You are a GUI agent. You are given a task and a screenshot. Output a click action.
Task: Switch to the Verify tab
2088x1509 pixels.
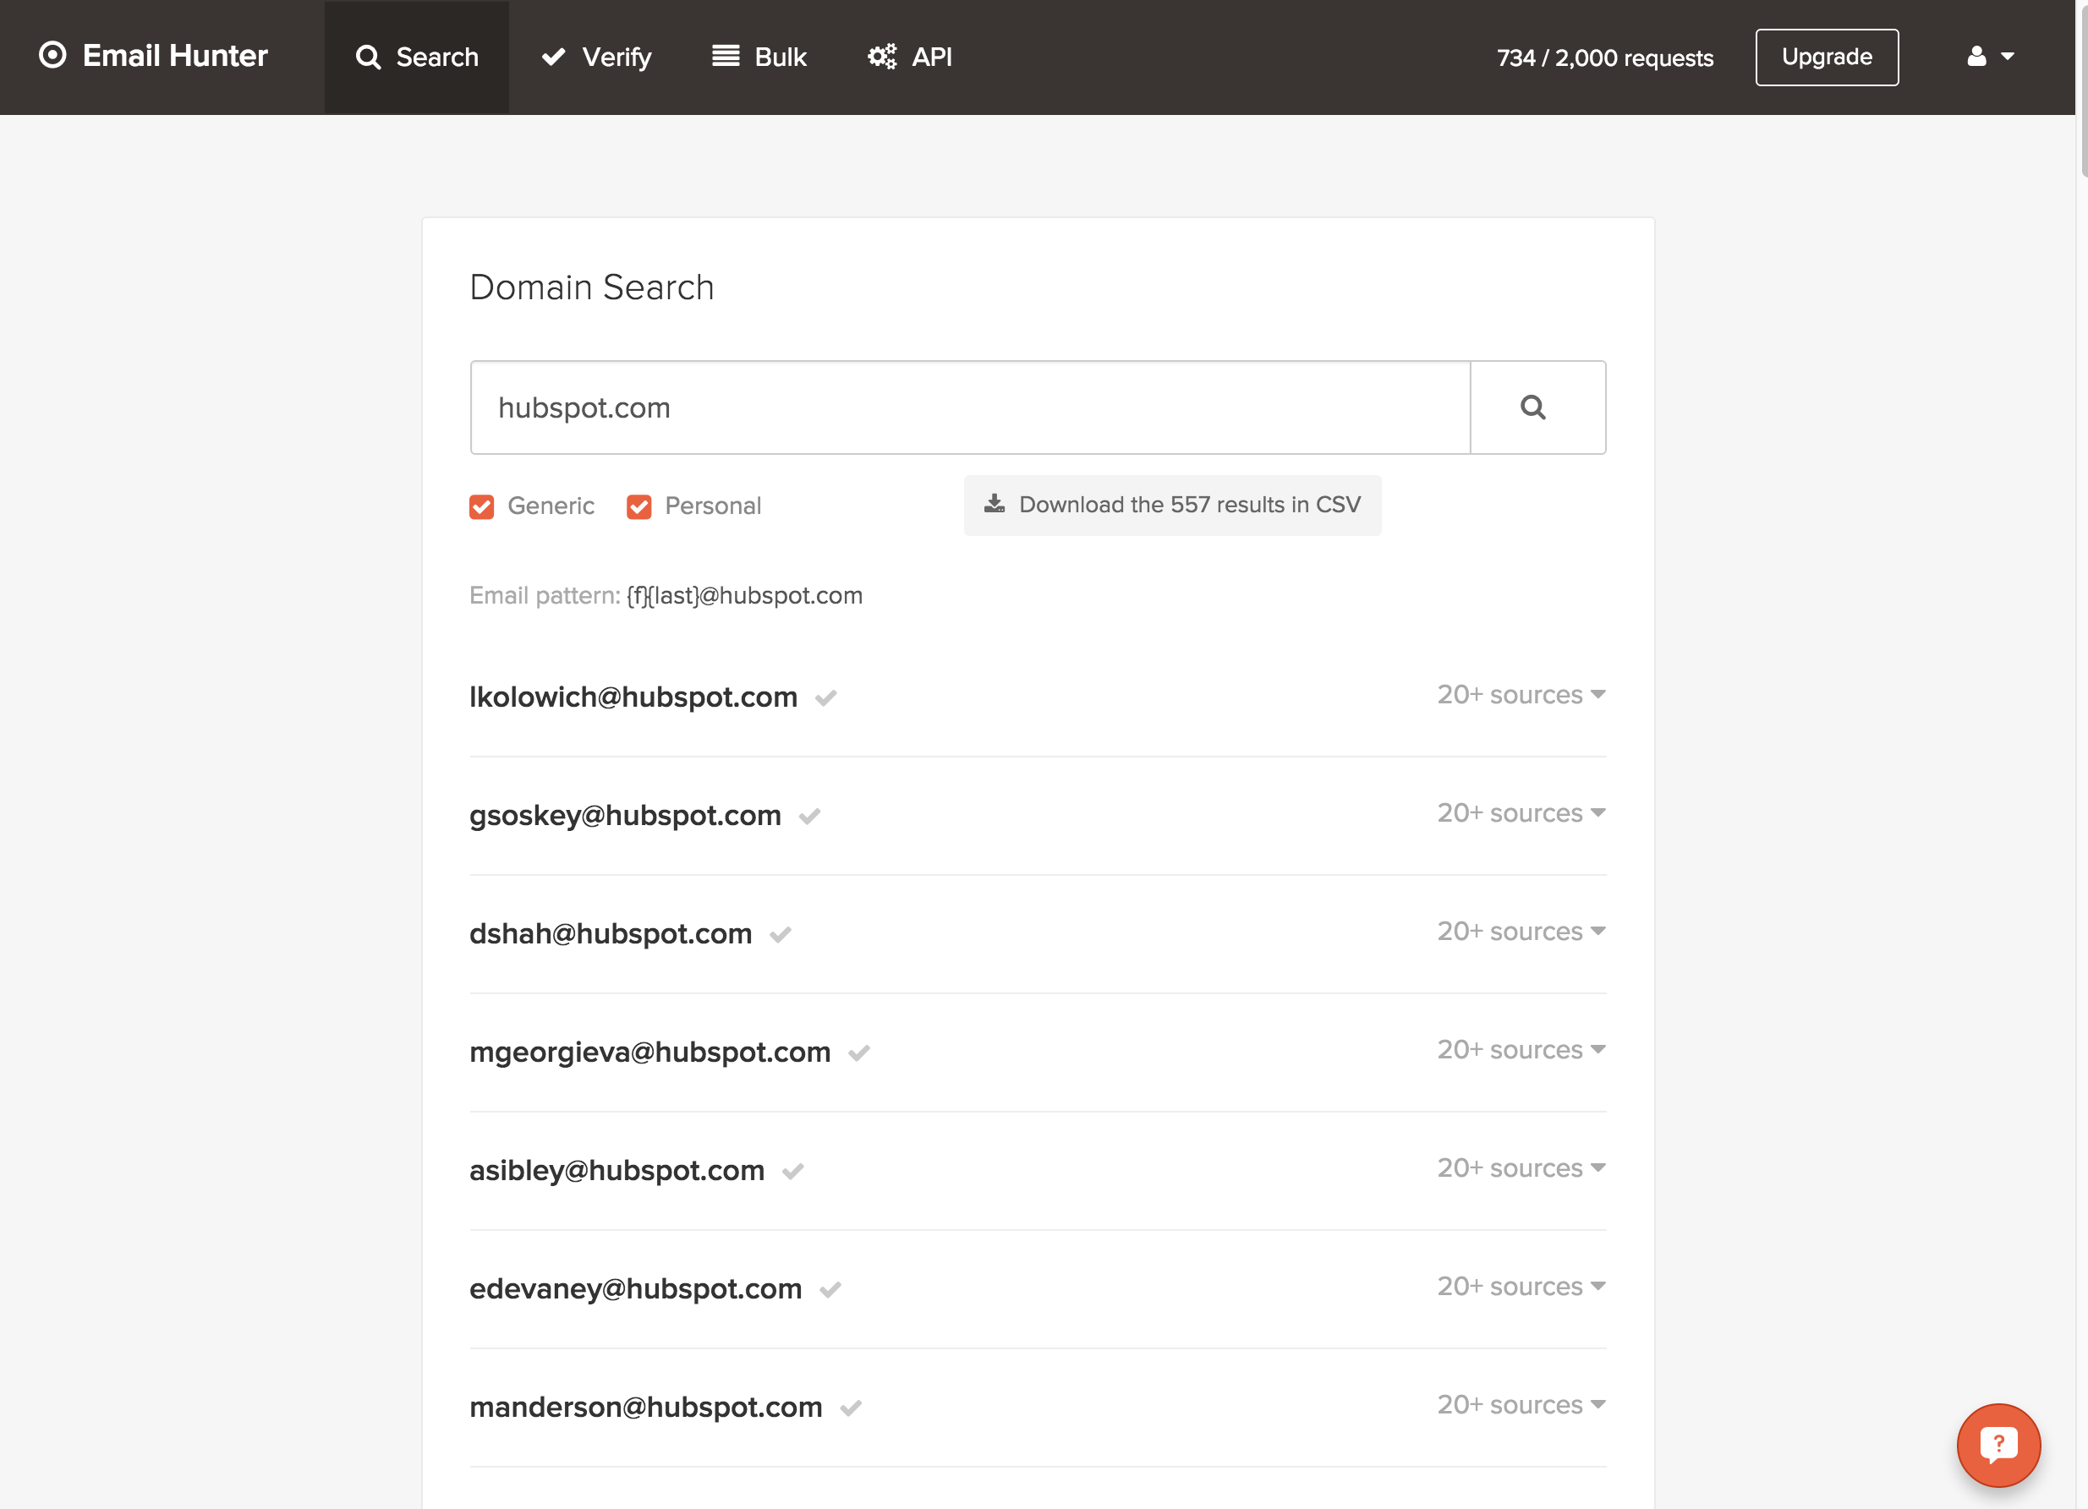coord(596,57)
